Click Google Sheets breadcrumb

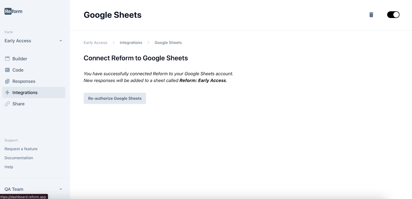coord(168,43)
